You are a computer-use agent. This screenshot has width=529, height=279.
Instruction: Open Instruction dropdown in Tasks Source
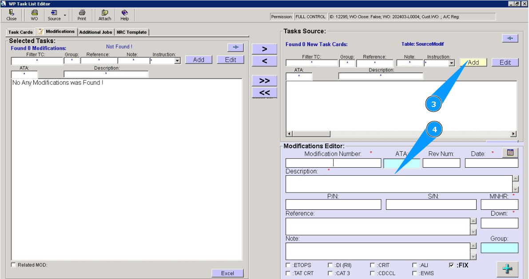pyautogui.click(x=452, y=63)
